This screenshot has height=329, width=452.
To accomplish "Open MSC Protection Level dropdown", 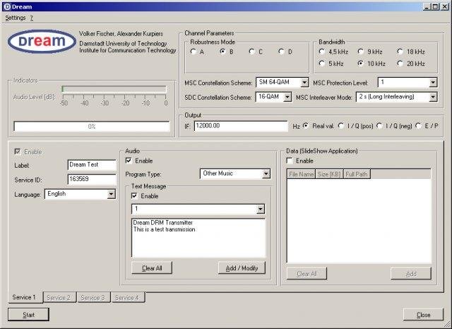I will click(x=433, y=83).
